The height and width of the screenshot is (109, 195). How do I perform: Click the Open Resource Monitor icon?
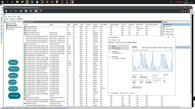pyautogui.click(x=121, y=93)
